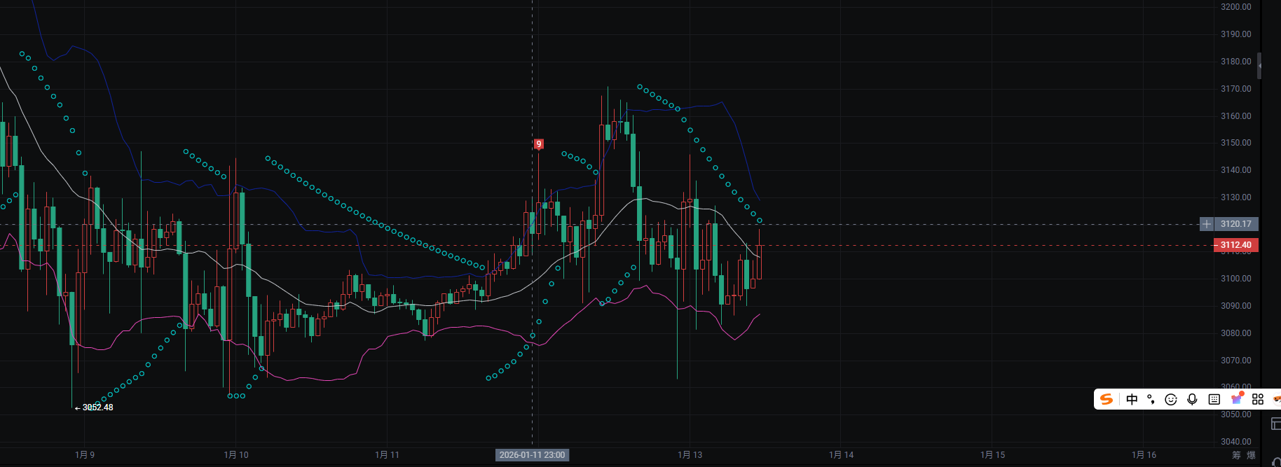The height and width of the screenshot is (467, 1281).
Task: Open the soft keyboard from input toolbar
Action: click(x=1214, y=399)
